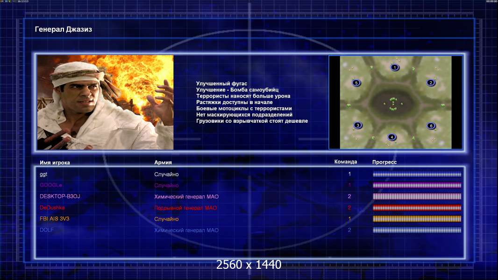Select player name 'DOLF'
Viewport: 498px width, 280px height.
(x=47, y=230)
